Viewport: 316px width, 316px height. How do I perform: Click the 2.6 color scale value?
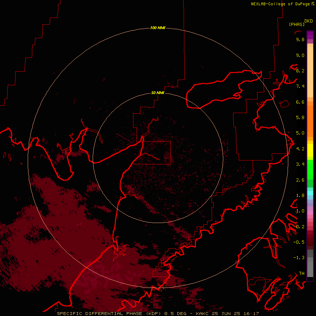[300, 180]
